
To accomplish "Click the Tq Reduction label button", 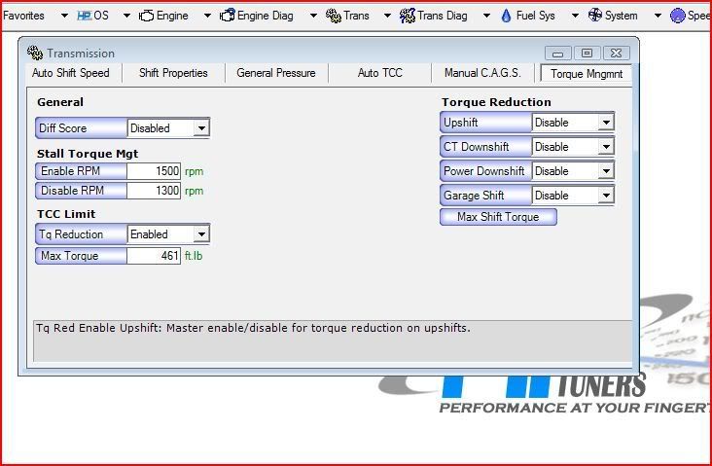I will coord(82,234).
